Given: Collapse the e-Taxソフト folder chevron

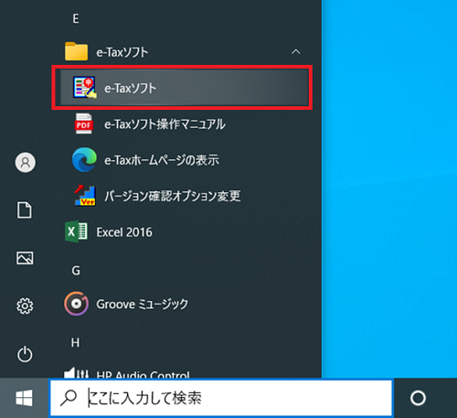Looking at the screenshot, I should (295, 52).
